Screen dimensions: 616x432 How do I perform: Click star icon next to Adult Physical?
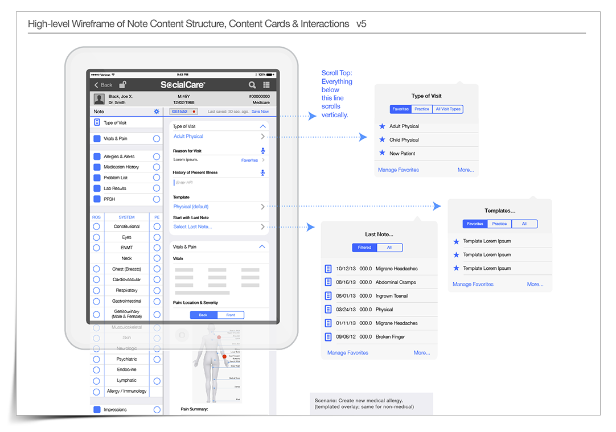click(x=382, y=126)
